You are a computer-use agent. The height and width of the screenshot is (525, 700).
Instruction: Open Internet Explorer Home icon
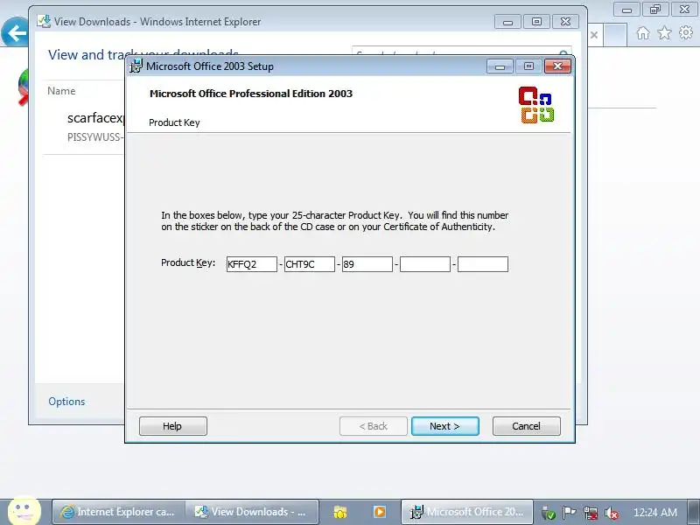643,32
